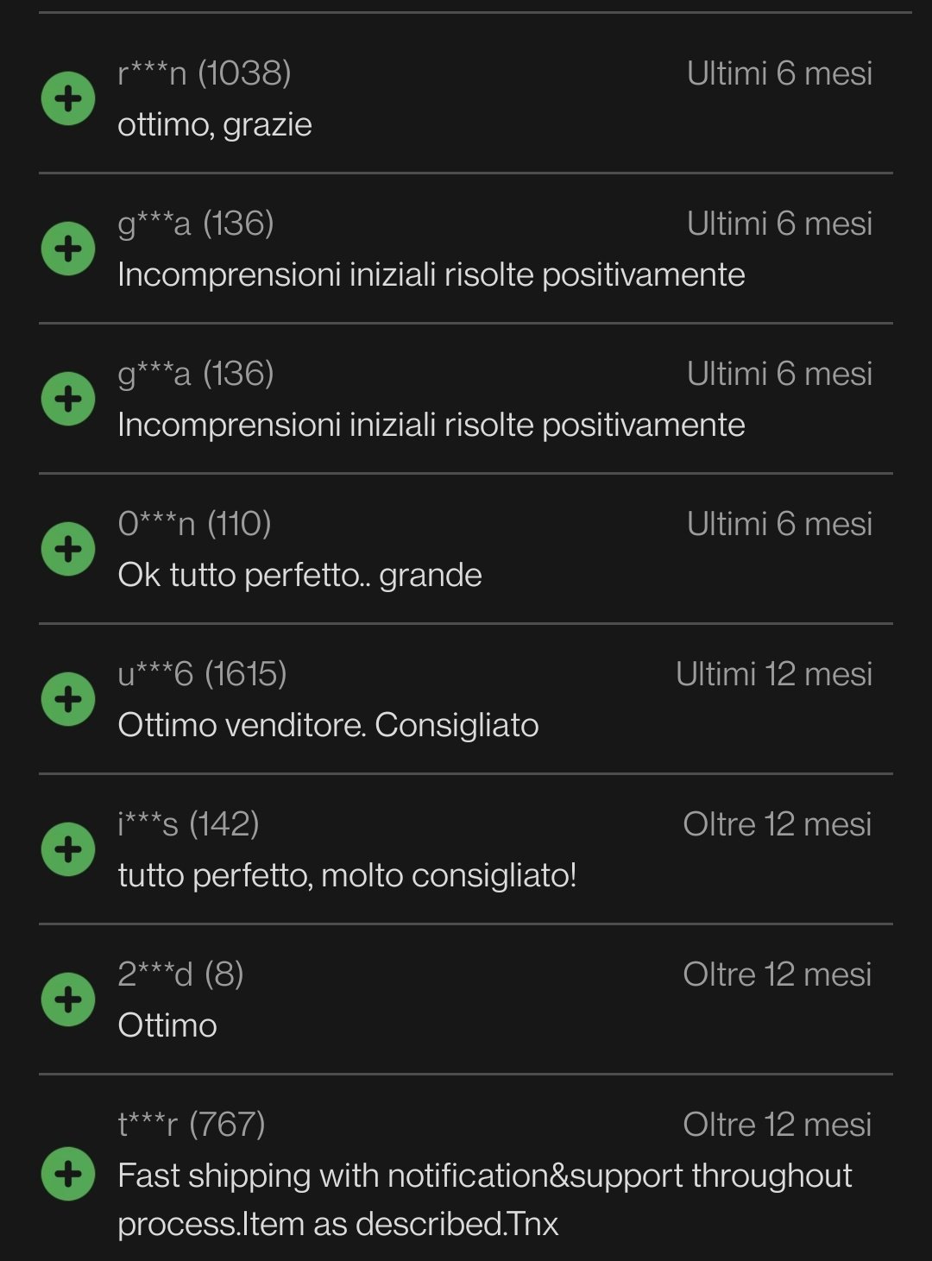
Task: Select the 'Ok tutto perfetto.. grande' comment
Action: (x=300, y=576)
